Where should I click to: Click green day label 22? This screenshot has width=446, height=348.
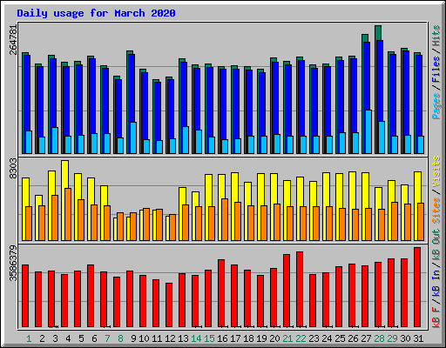point(301,338)
